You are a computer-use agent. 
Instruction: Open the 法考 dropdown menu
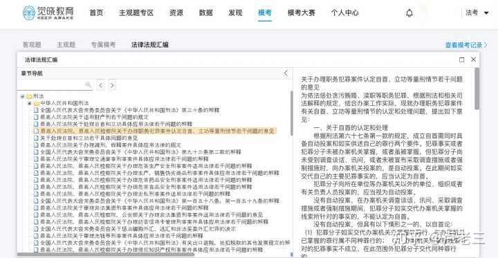pyautogui.click(x=477, y=12)
